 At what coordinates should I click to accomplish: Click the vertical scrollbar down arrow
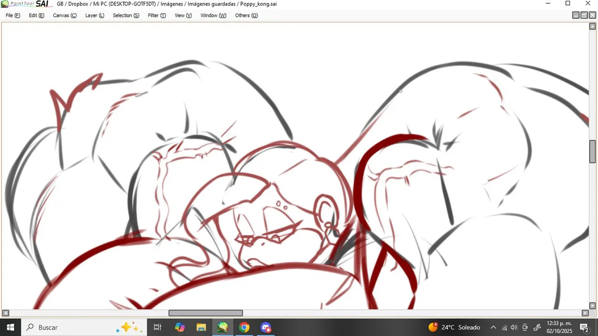(x=592, y=306)
